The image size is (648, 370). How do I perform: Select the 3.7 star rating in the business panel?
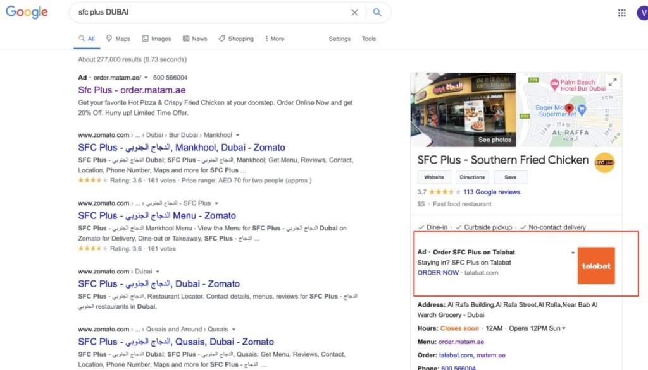click(x=445, y=192)
